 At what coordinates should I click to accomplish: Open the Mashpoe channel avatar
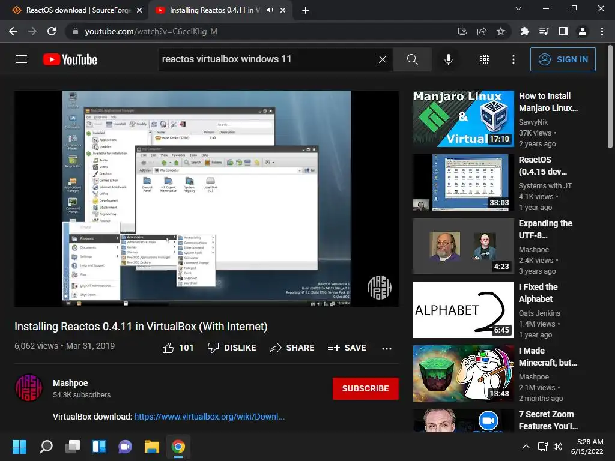tap(29, 388)
